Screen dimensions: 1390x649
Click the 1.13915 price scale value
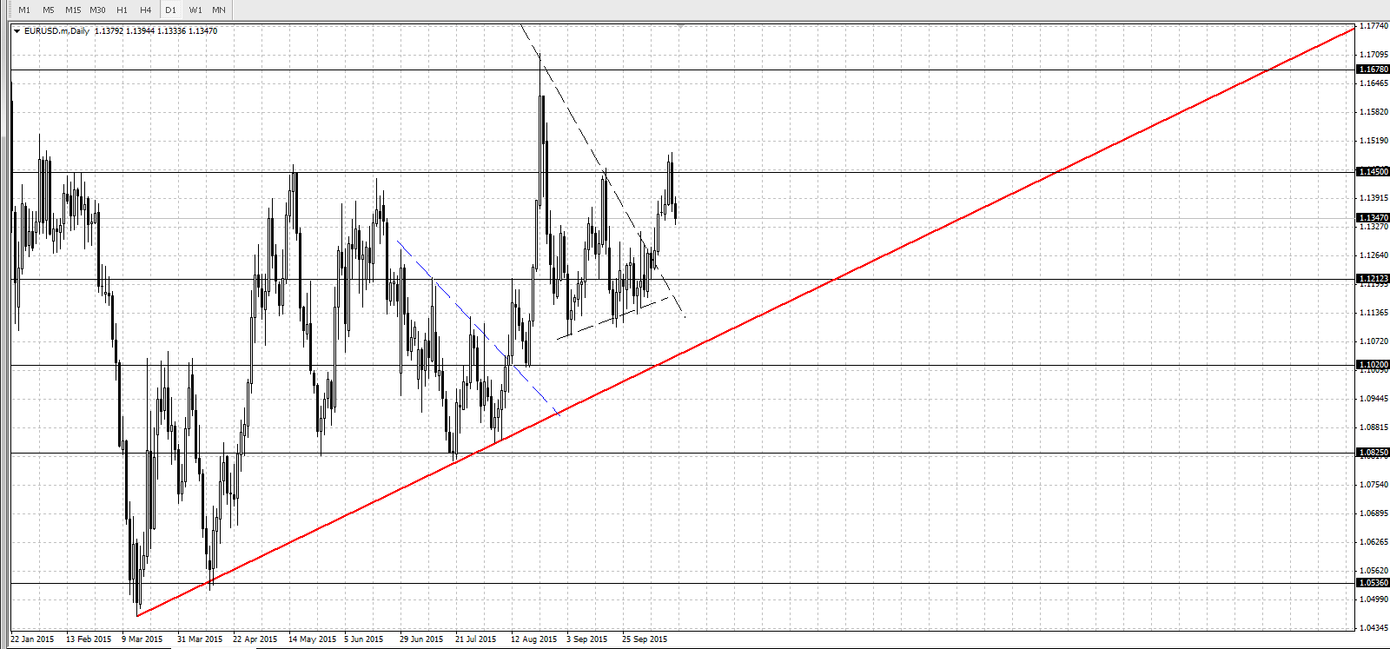point(1373,198)
